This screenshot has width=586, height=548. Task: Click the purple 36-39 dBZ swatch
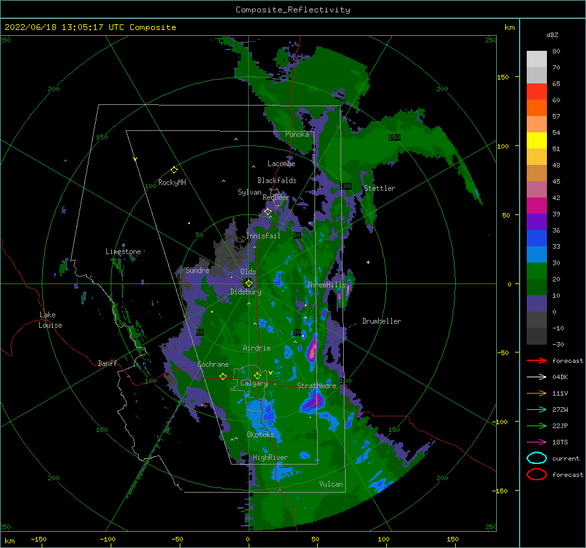(x=537, y=222)
